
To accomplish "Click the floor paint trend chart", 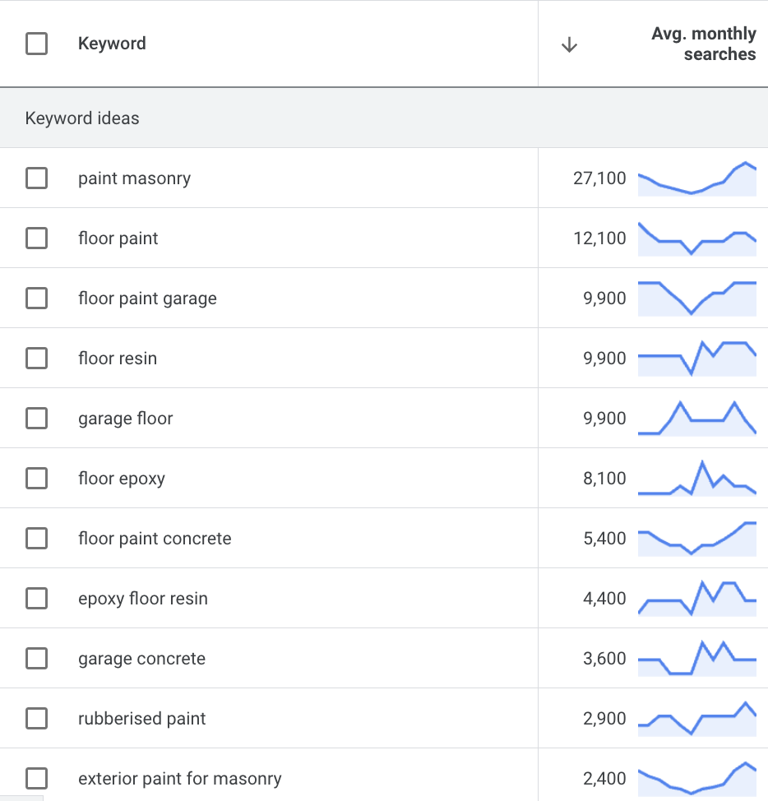I will click(696, 238).
